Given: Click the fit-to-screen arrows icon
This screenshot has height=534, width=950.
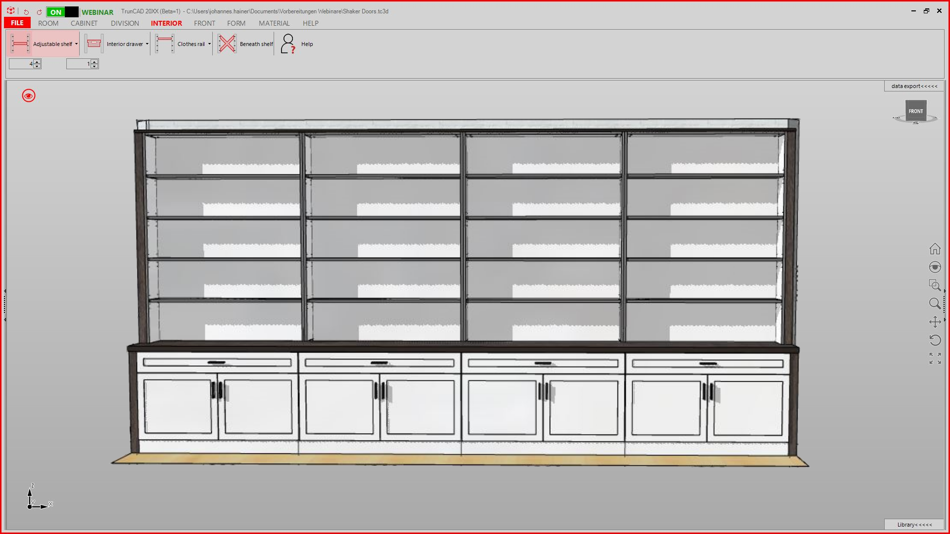Looking at the screenshot, I should (x=935, y=358).
